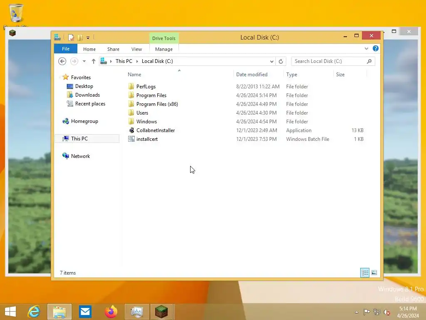This screenshot has height=320, width=426.
Task: Launch Firefox from the taskbar
Action: pyautogui.click(x=111, y=312)
